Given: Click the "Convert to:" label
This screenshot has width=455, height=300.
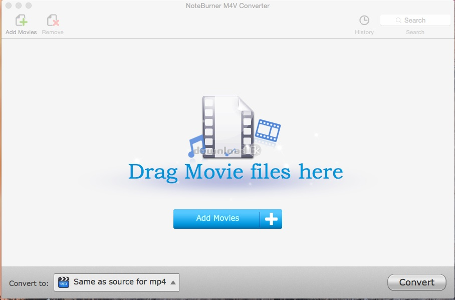Looking at the screenshot, I should click(x=29, y=283).
